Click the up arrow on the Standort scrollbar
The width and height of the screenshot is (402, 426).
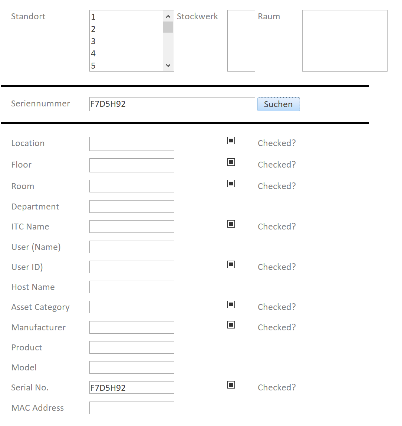coord(168,16)
